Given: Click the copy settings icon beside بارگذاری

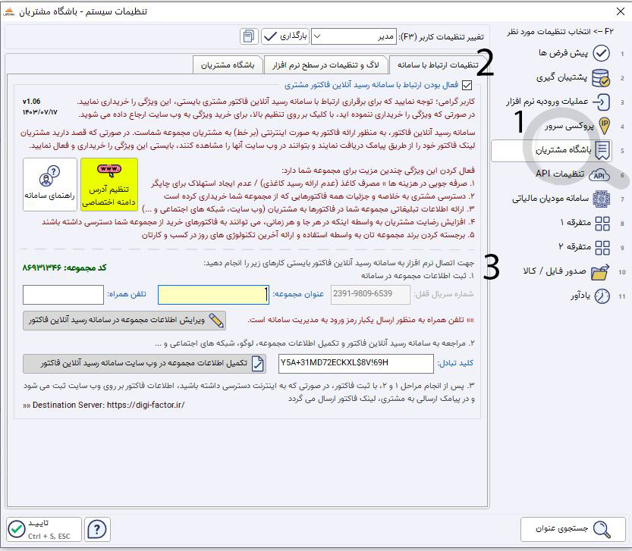Looking at the screenshot, I should pyautogui.click(x=249, y=36).
